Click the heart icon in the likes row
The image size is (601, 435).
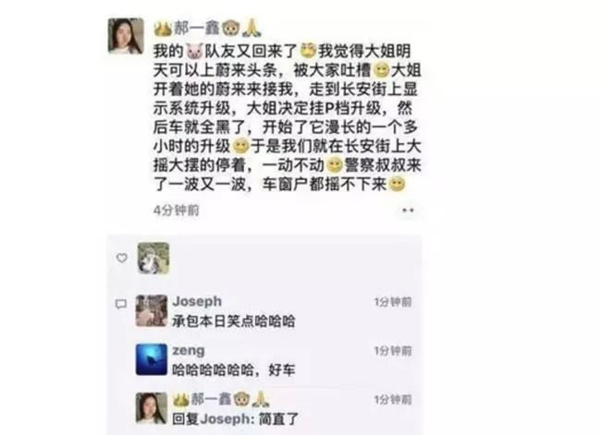tap(121, 258)
